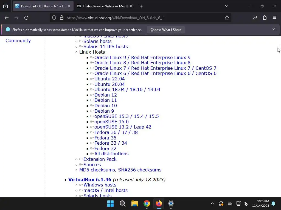Select the Debian 9 download link
This screenshot has width=281, height=210.
pyautogui.click(x=104, y=111)
